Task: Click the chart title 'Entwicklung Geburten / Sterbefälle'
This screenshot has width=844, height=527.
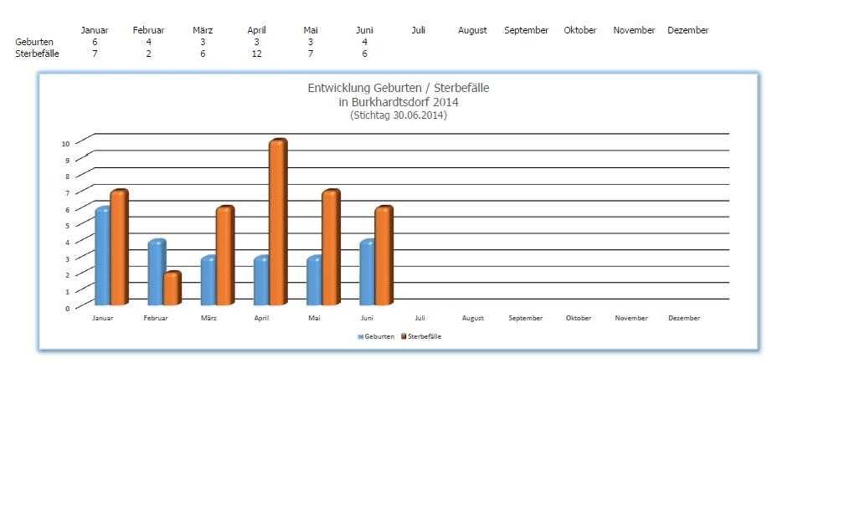Action: (x=398, y=88)
